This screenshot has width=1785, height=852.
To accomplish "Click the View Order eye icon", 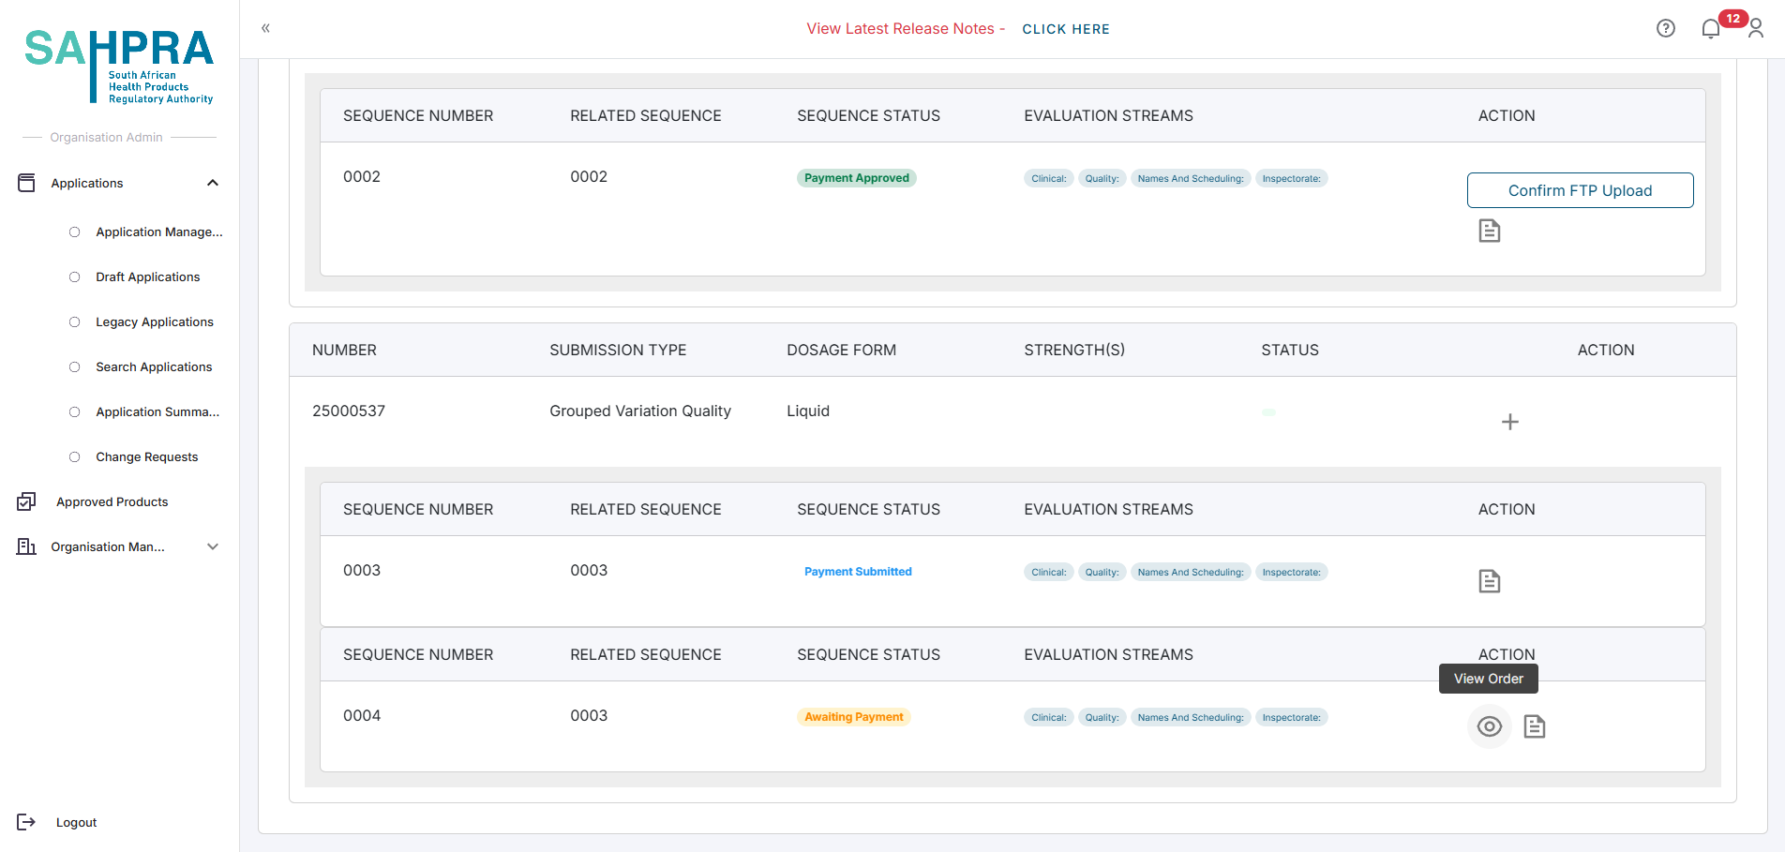I will [1489, 726].
